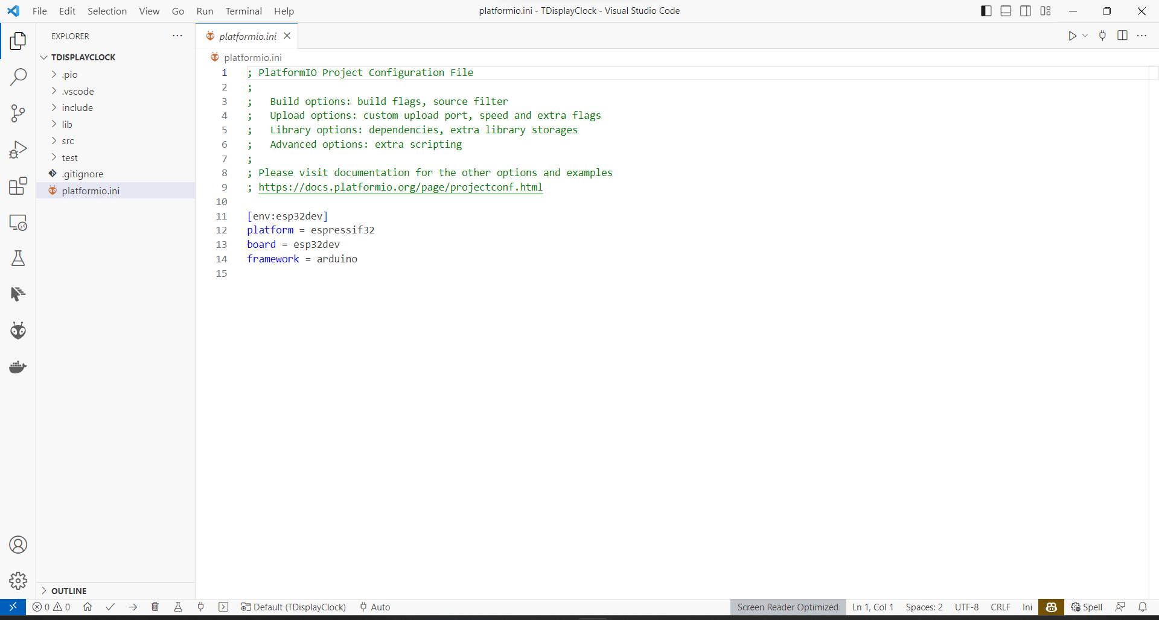Screen dimensions: 1159x620
Task: Open the Edit menu
Action: (x=67, y=11)
